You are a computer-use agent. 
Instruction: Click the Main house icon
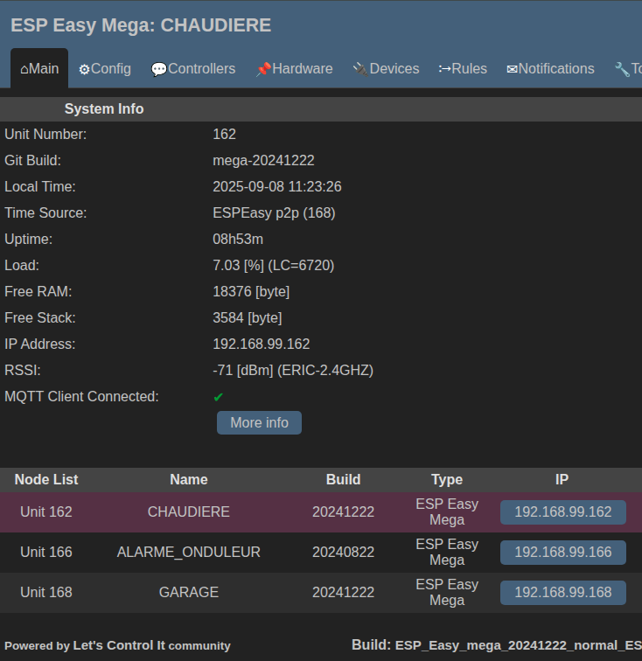[x=24, y=70]
